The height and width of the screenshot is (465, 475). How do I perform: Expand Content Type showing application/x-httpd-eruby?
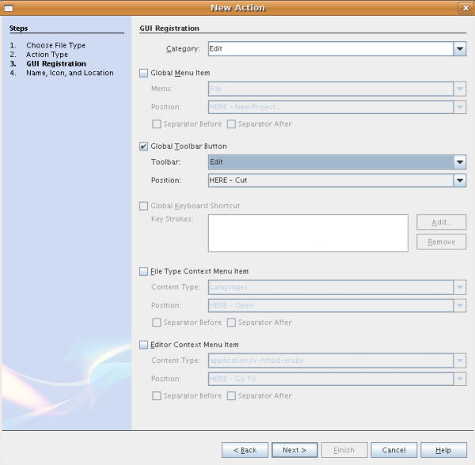tap(459, 360)
